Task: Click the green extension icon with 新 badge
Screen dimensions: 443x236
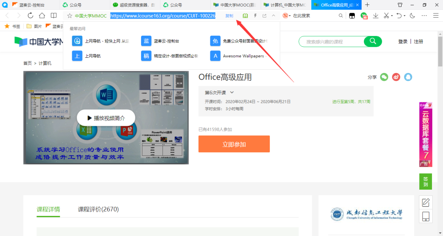Action: (364, 16)
